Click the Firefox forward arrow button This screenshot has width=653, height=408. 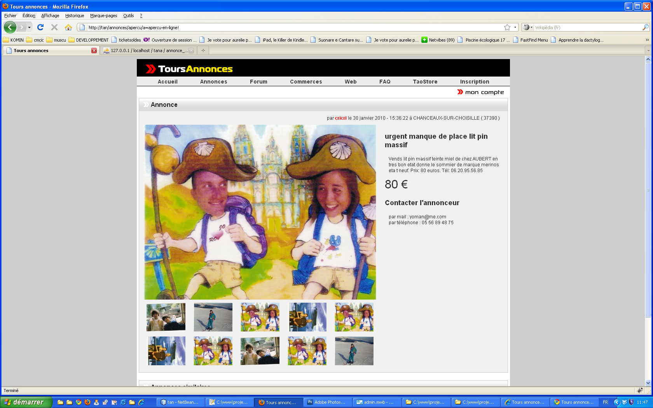22,27
